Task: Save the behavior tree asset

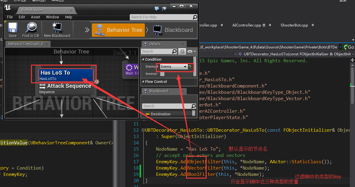Action: [13, 30]
